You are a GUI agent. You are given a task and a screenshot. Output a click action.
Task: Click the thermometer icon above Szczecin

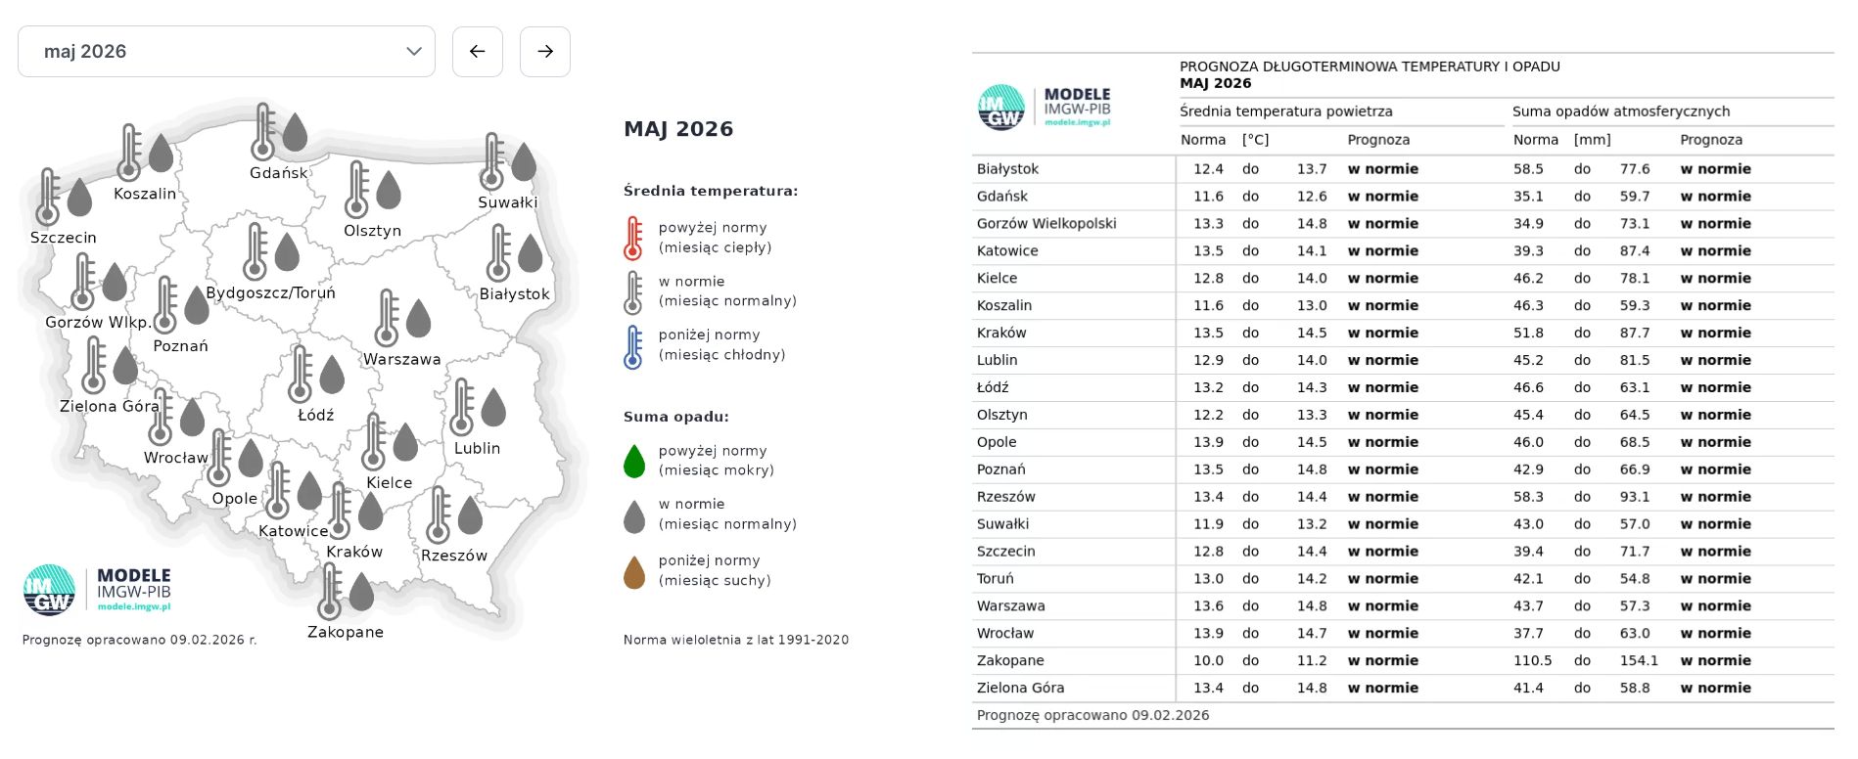pos(48,197)
